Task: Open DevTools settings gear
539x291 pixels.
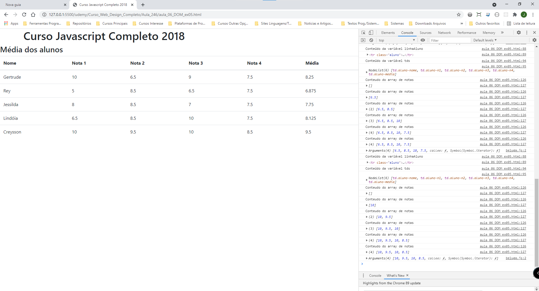Action: point(519,32)
